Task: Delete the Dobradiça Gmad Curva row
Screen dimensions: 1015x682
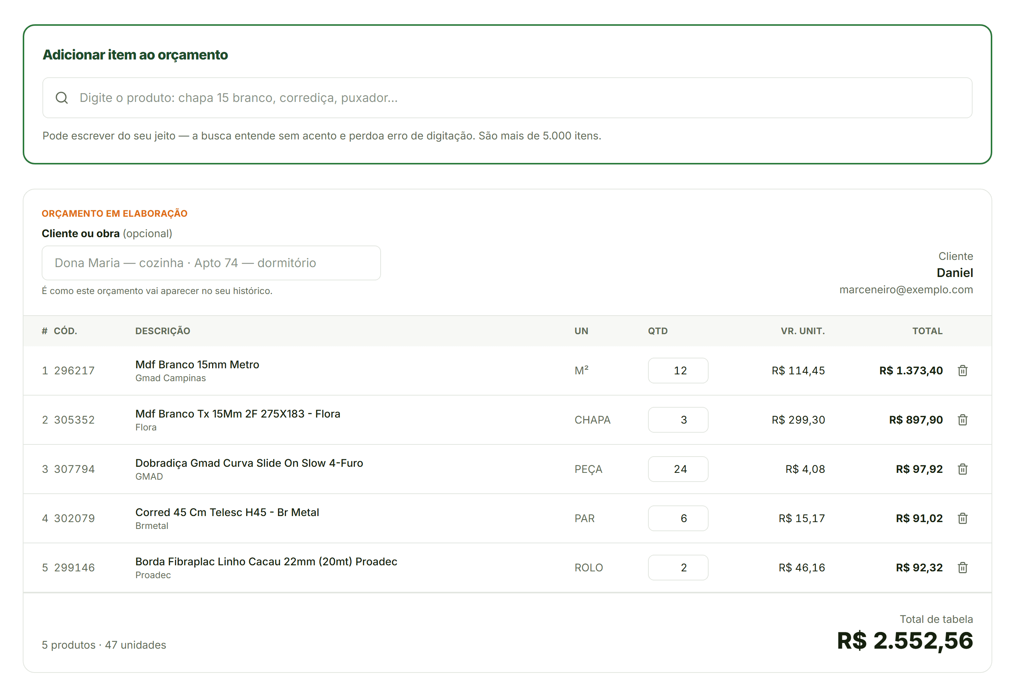Action: click(962, 469)
